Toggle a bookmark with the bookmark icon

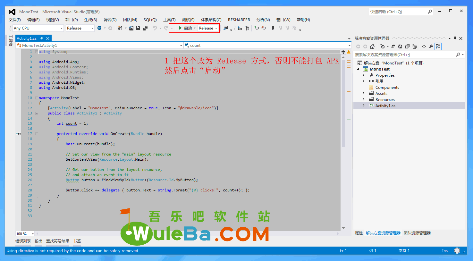click(x=273, y=28)
